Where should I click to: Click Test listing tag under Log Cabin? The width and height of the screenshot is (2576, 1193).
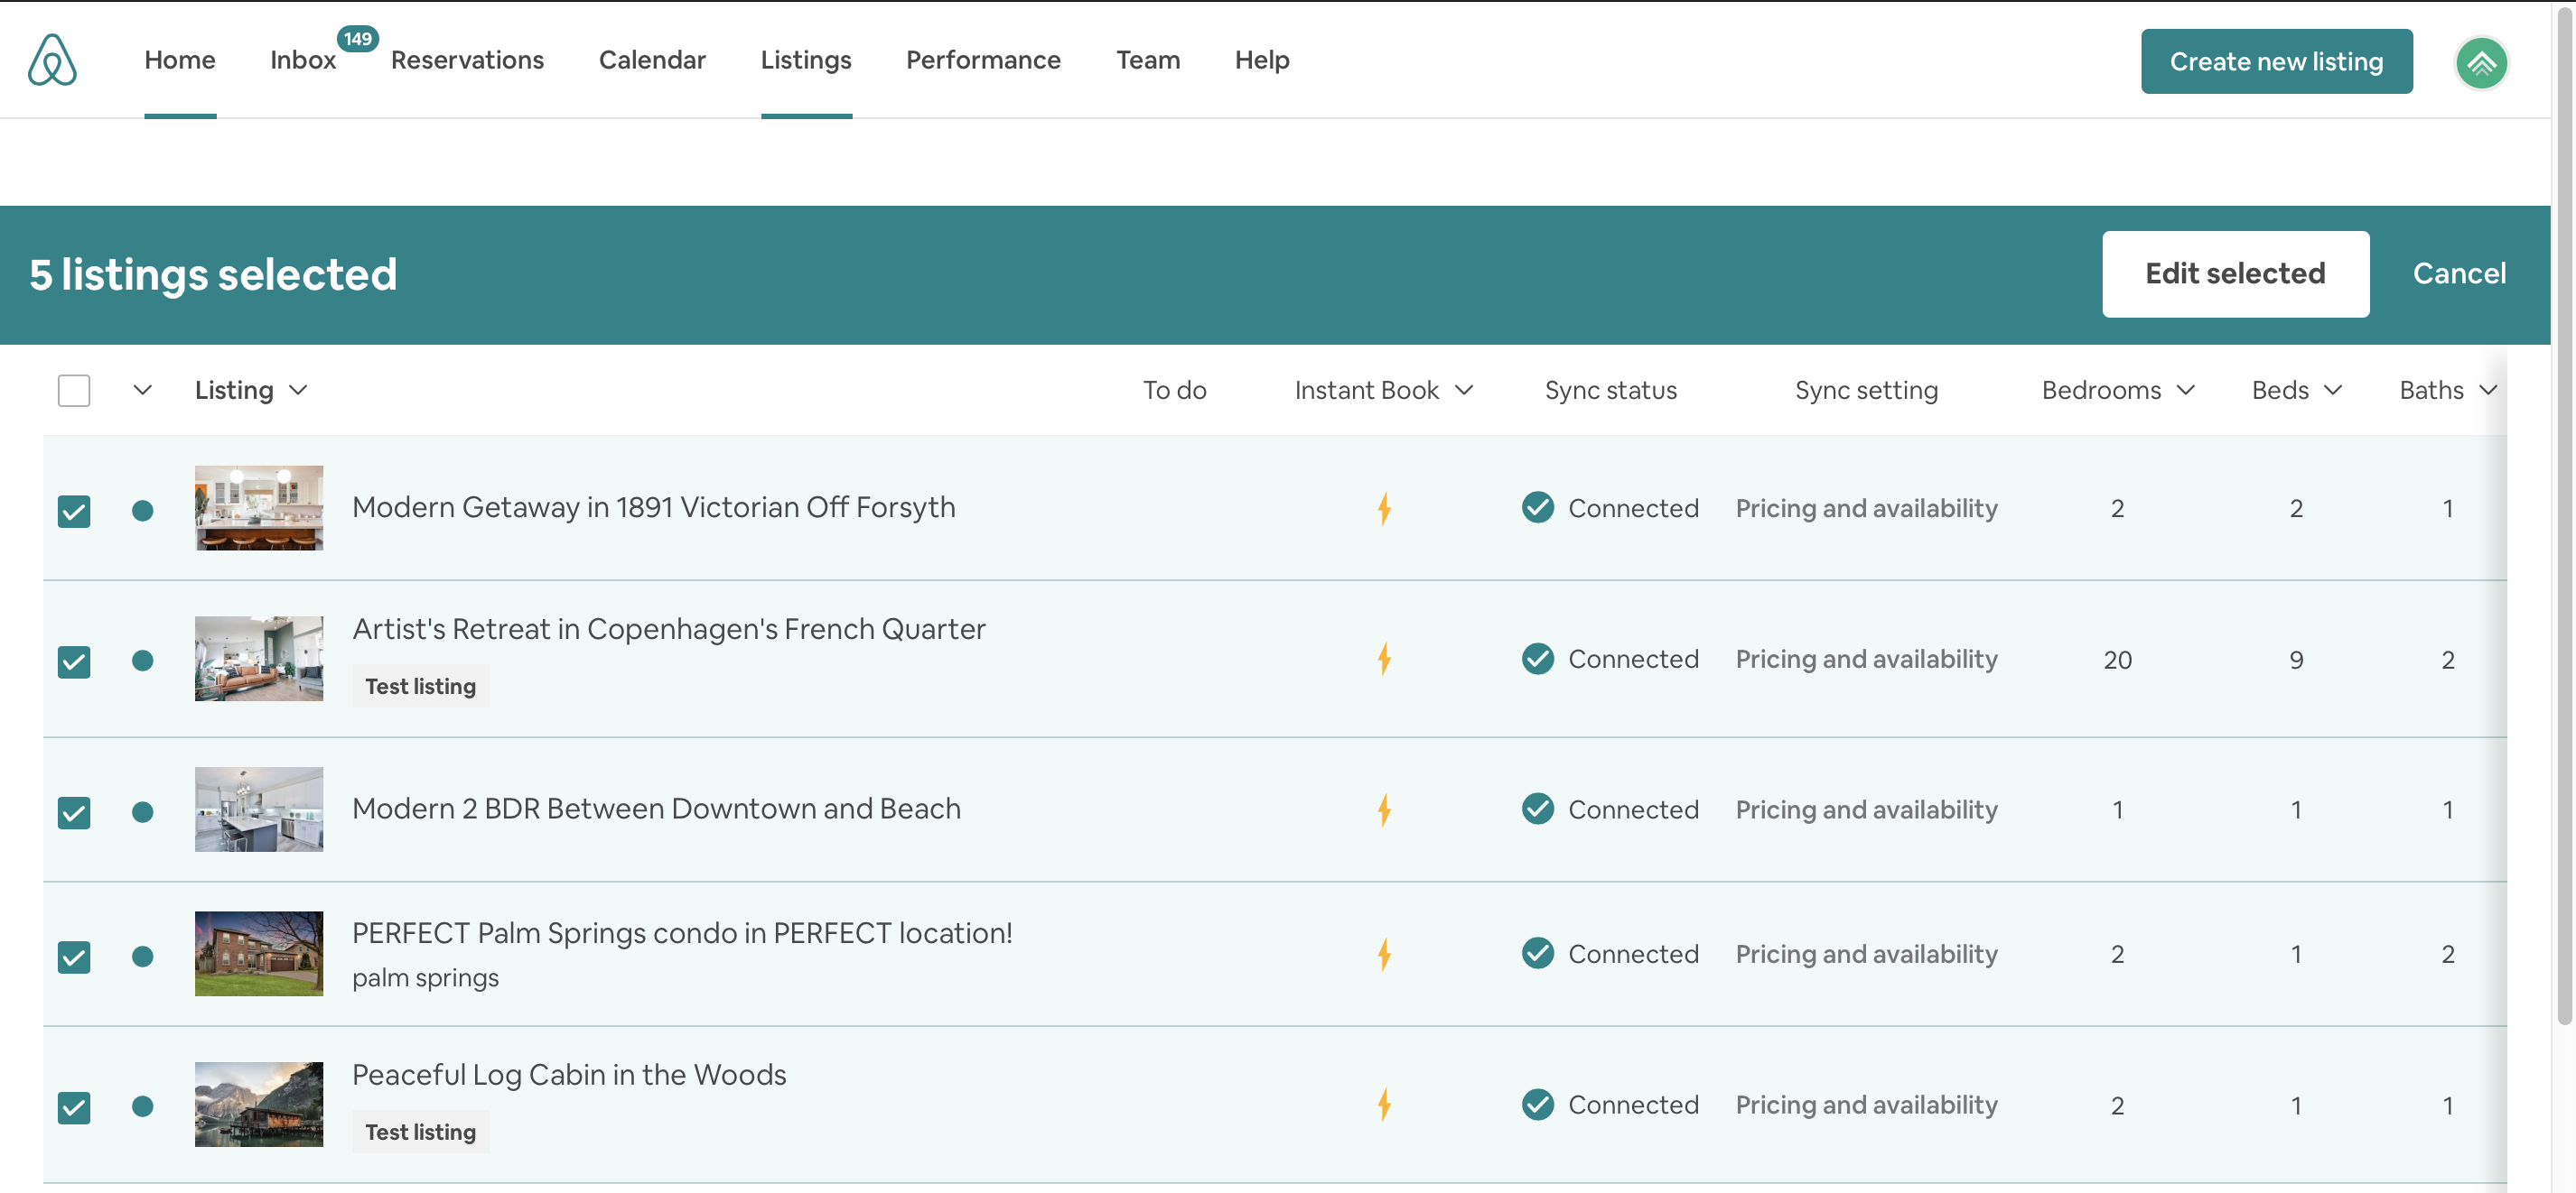(420, 1132)
